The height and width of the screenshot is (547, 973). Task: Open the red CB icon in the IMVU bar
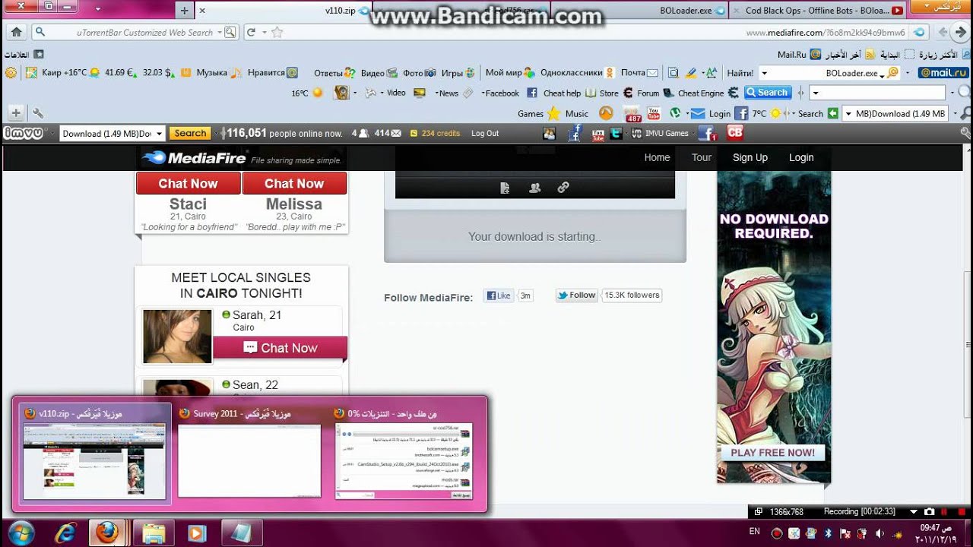tap(734, 133)
